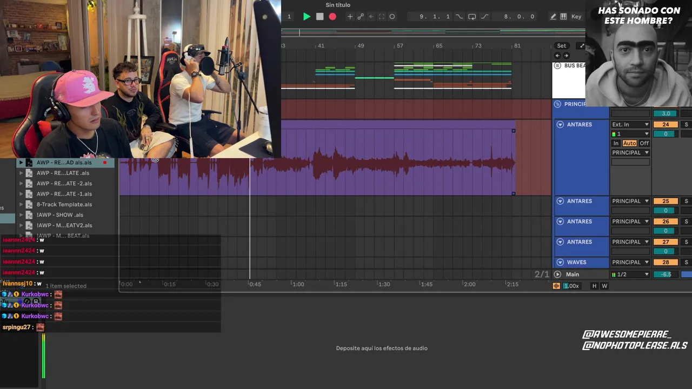Jump to the previous locator arrow

click(557, 56)
